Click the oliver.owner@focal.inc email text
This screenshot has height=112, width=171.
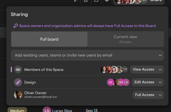[x=41, y=97]
